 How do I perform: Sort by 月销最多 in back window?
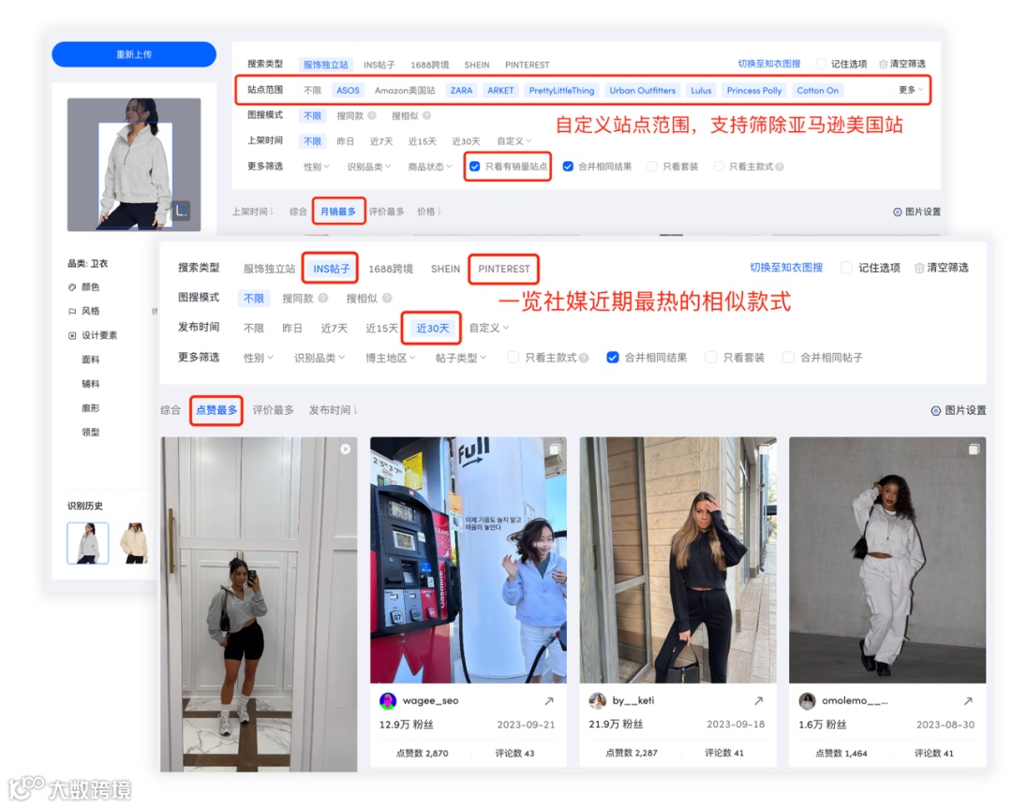(x=338, y=211)
